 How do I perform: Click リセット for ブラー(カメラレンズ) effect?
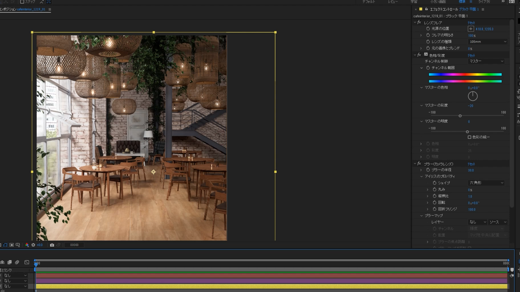coord(471,164)
